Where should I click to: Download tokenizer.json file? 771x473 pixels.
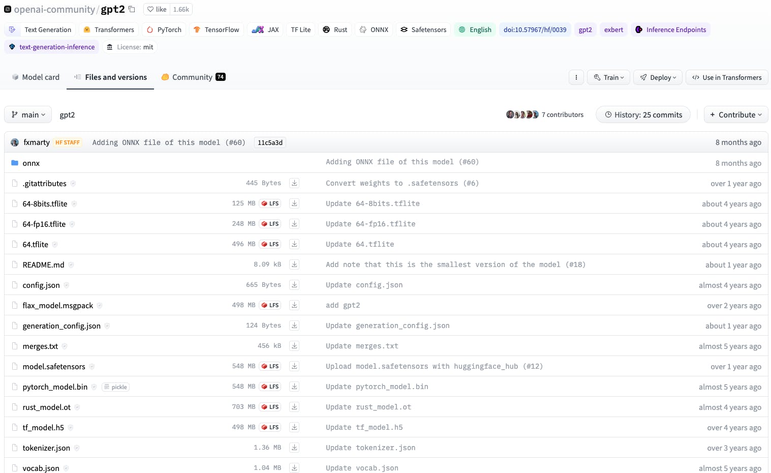coord(294,448)
